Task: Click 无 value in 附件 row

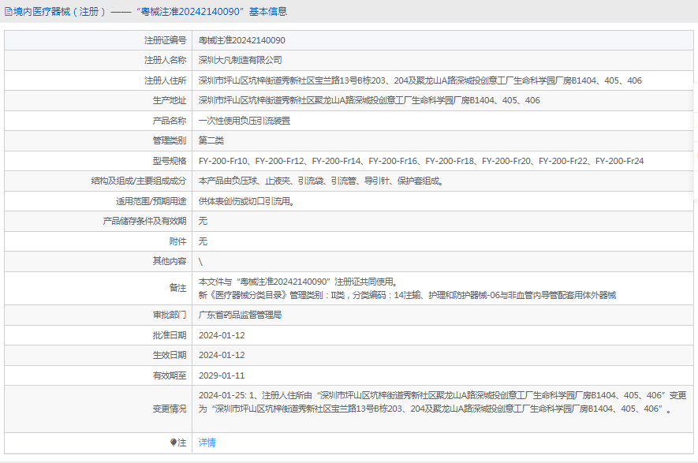Action: click(203, 241)
